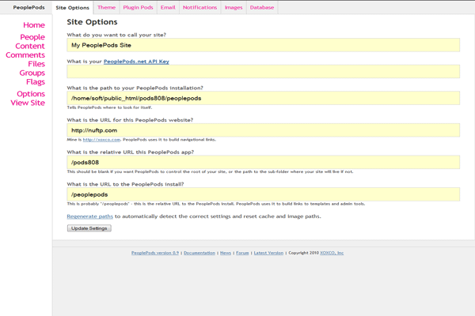Image resolution: width=475 pixels, height=316 pixels.
Task: Focus the site name input field
Action: (263, 46)
